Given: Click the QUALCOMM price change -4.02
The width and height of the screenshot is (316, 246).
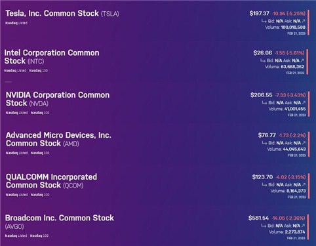Looking at the screenshot, I should pyautogui.click(x=281, y=177).
